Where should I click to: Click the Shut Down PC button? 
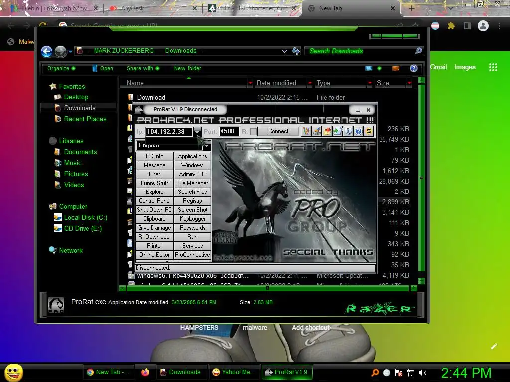tap(154, 210)
